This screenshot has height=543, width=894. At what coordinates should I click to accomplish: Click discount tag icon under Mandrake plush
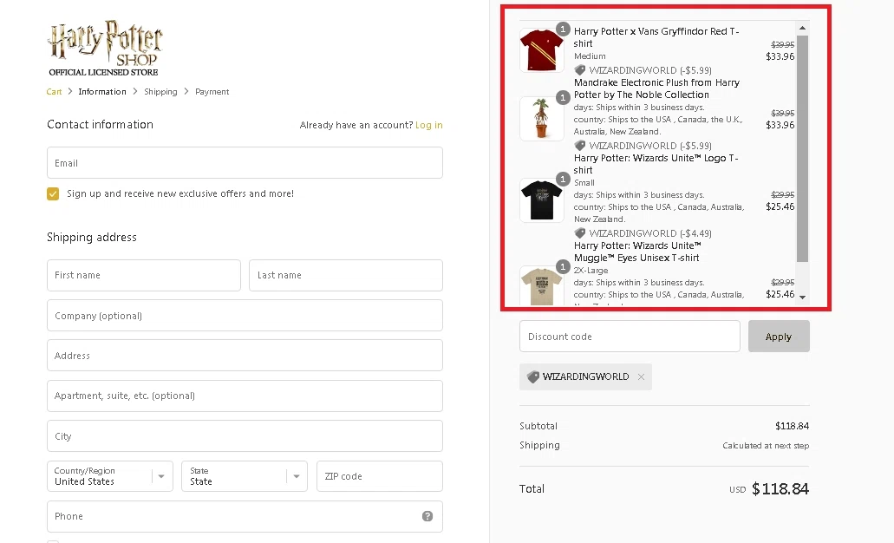tap(580, 146)
